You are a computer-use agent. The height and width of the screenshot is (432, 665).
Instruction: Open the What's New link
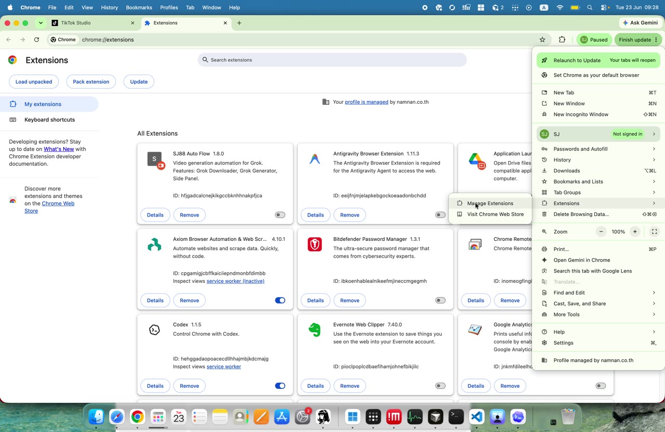(59, 149)
